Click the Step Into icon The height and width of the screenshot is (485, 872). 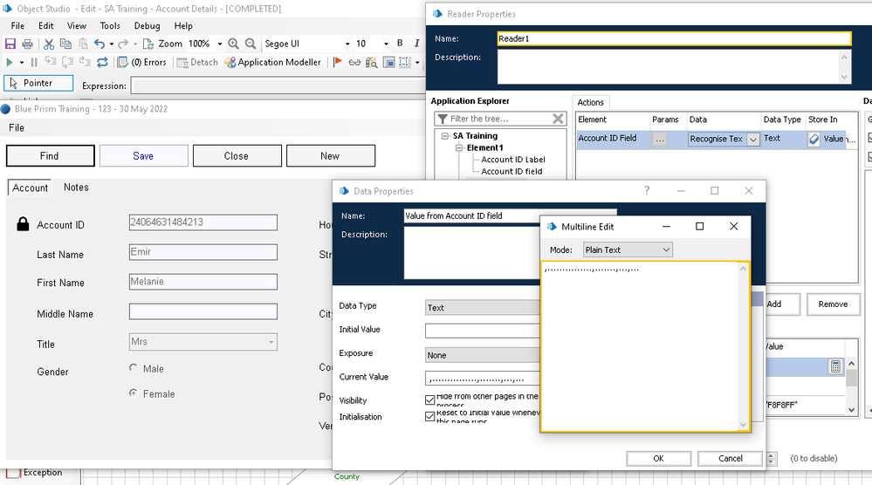point(51,62)
